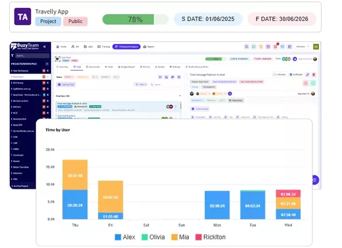Viewport: 342px width, 248px height.
Task: Click the sidebar Search input field
Action: [32, 56]
